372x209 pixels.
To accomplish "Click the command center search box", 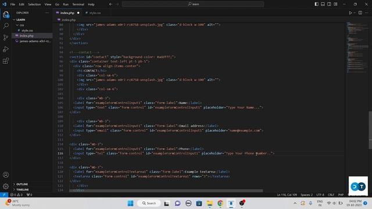I will click(x=193, y=4).
